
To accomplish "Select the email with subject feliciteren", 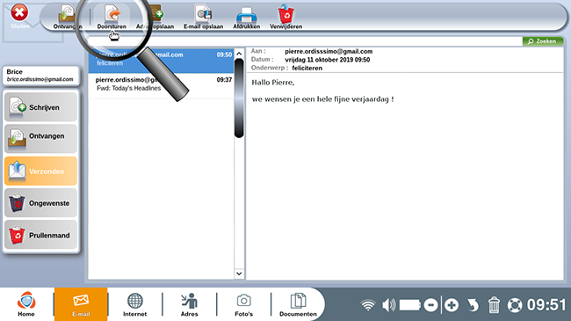I will [x=161, y=61].
